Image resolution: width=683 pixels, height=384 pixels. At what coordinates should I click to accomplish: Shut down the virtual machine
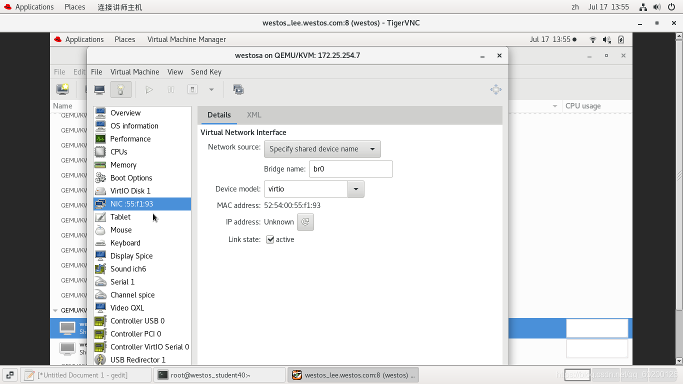tap(192, 89)
